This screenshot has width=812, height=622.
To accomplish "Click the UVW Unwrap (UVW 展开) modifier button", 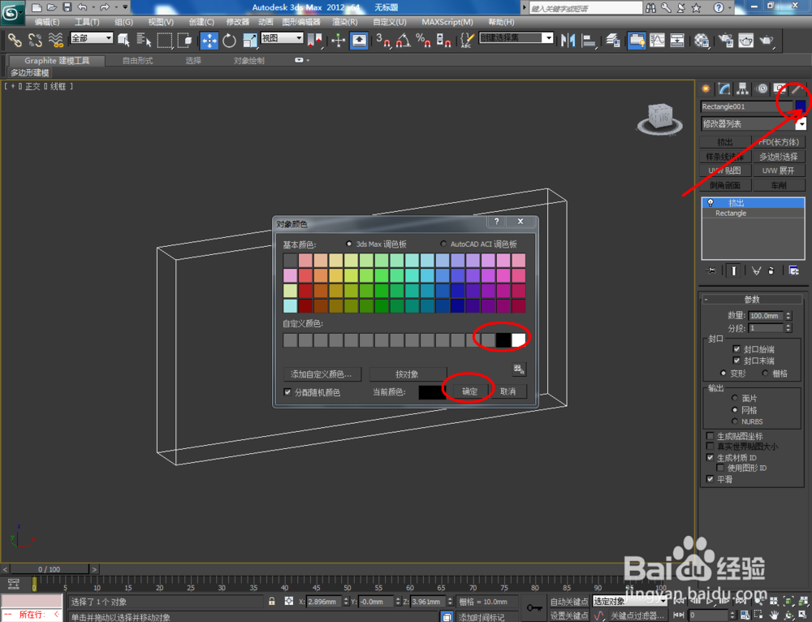I will [x=779, y=171].
